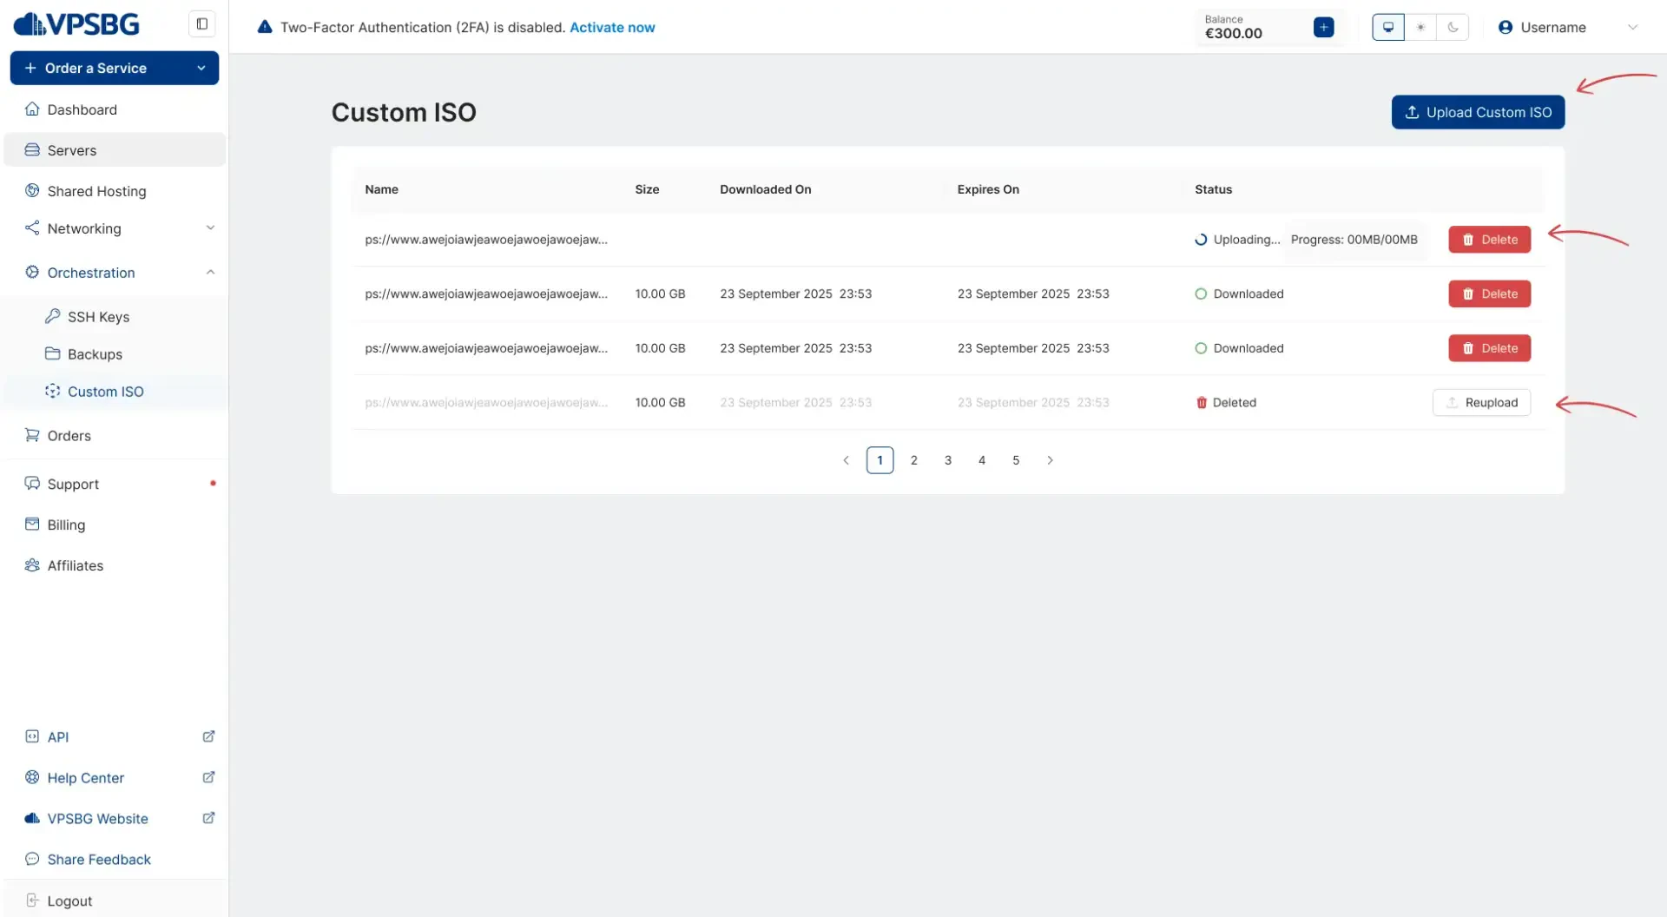Collapse the sidebar using the toggle button

pyautogui.click(x=201, y=23)
